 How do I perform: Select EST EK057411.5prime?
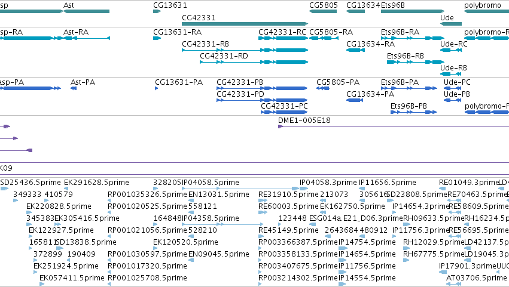pos(72,278)
